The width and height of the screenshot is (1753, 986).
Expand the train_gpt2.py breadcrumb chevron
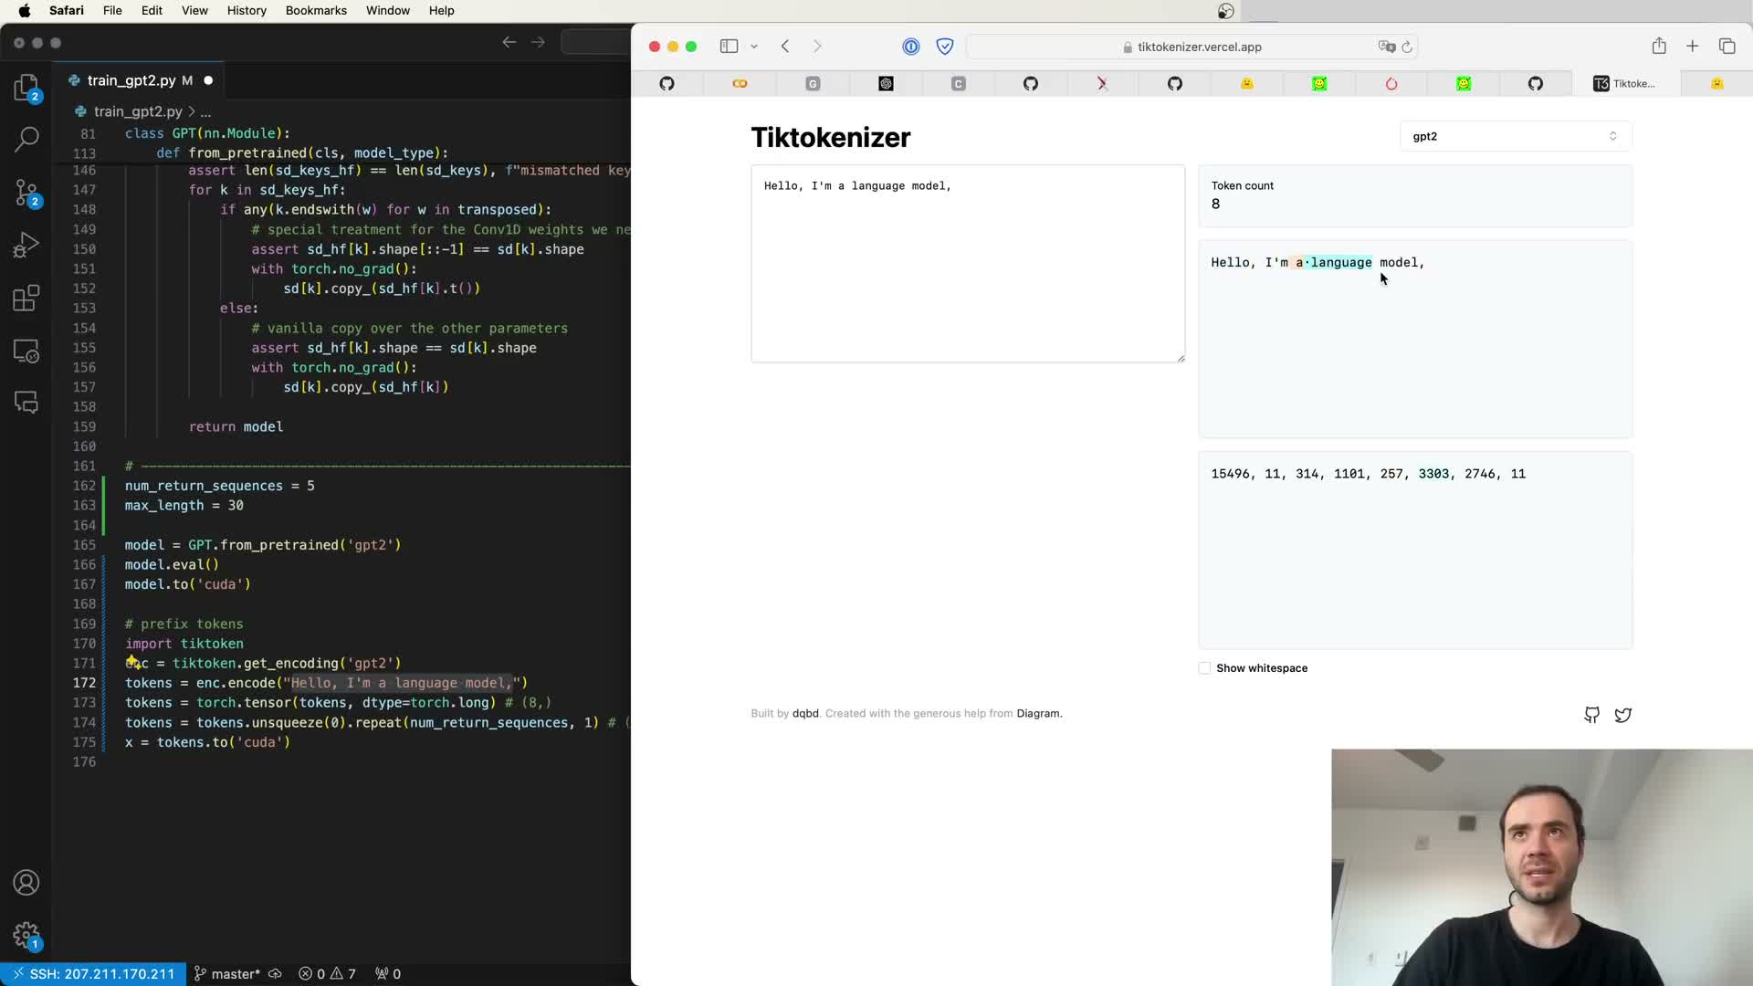192,111
